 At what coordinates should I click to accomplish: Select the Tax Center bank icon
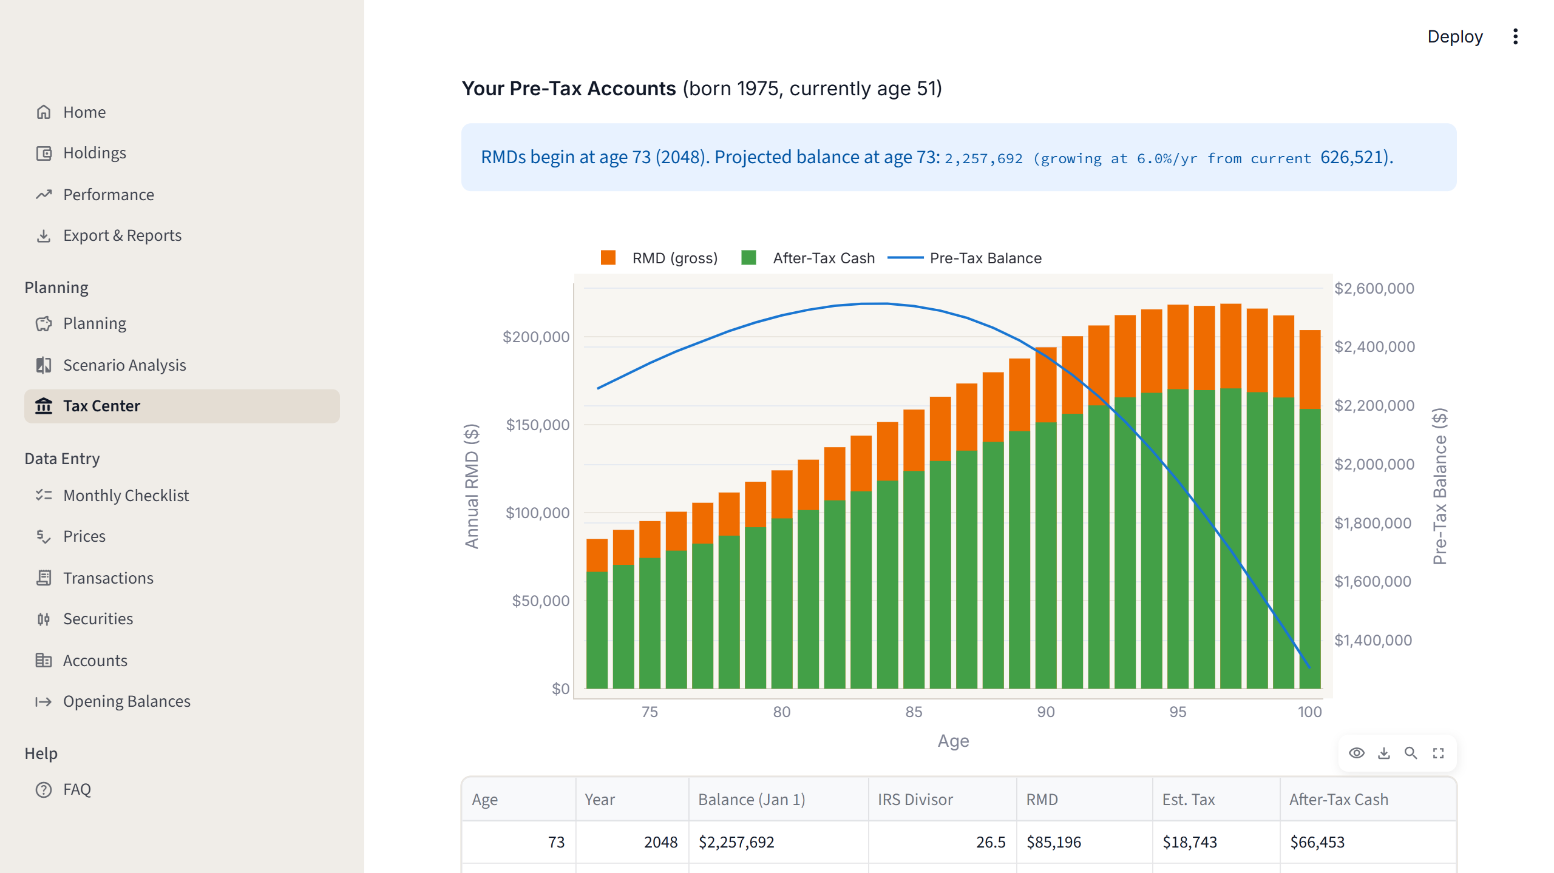pos(43,406)
